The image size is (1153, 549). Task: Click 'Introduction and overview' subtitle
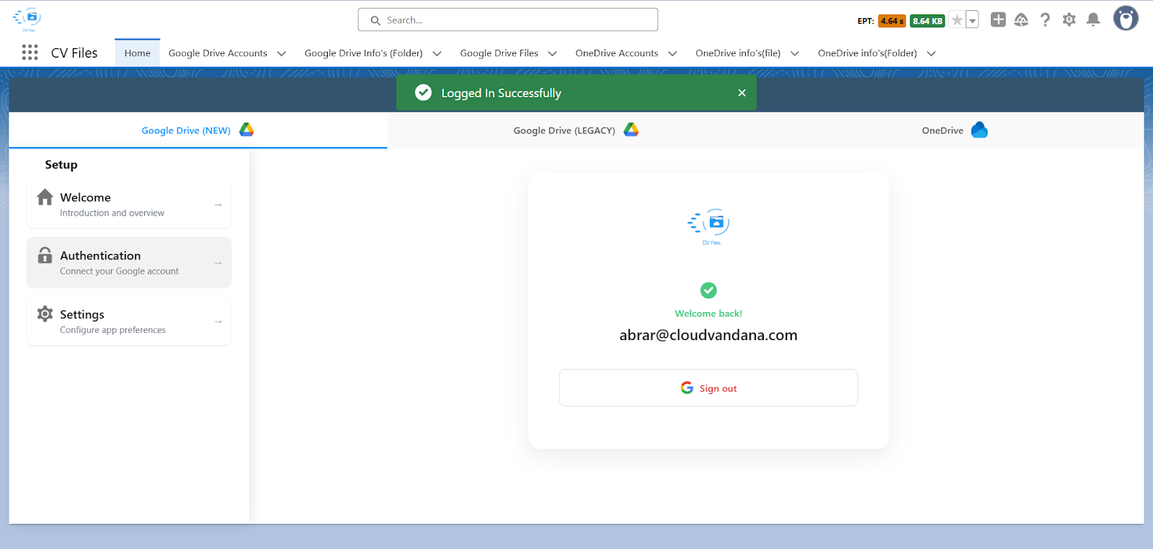(x=112, y=213)
